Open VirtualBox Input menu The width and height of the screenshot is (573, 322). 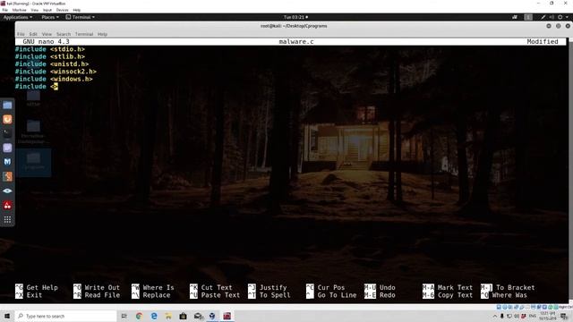tap(47, 10)
